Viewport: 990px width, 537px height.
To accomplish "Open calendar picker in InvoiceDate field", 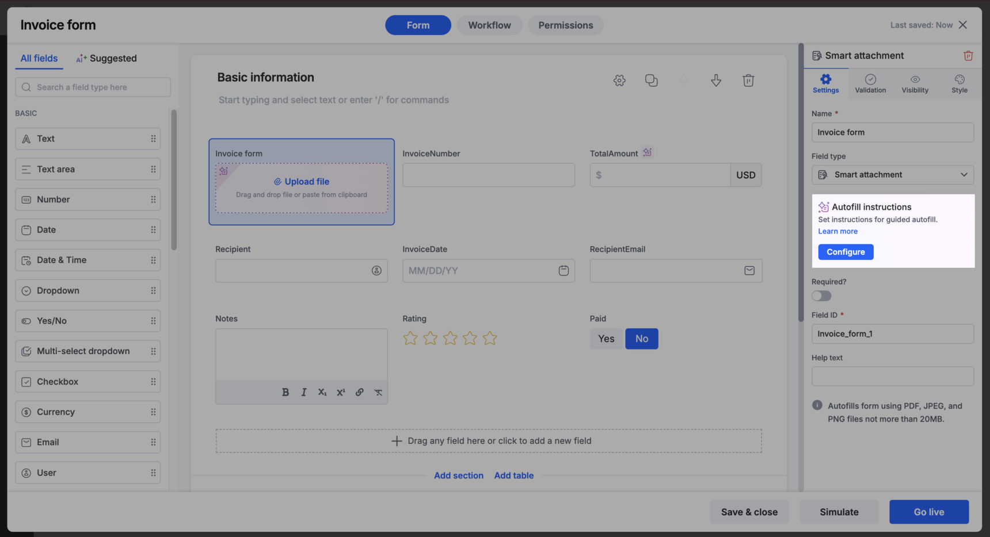I will 563,271.
